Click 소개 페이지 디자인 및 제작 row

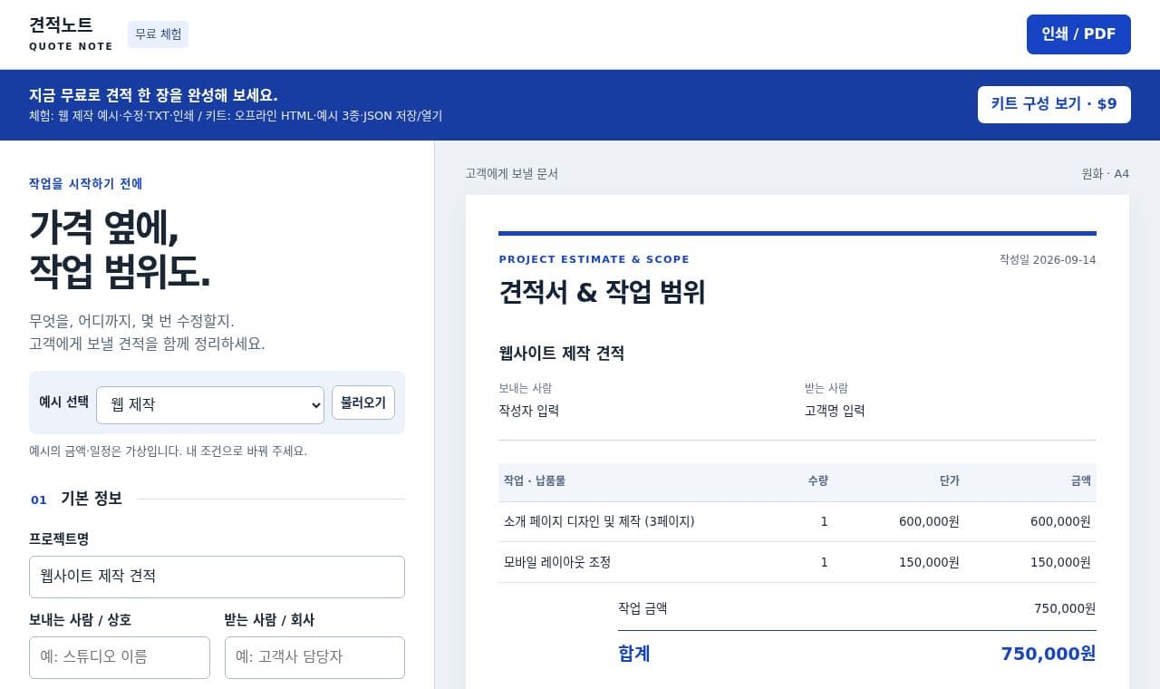[x=797, y=521]
